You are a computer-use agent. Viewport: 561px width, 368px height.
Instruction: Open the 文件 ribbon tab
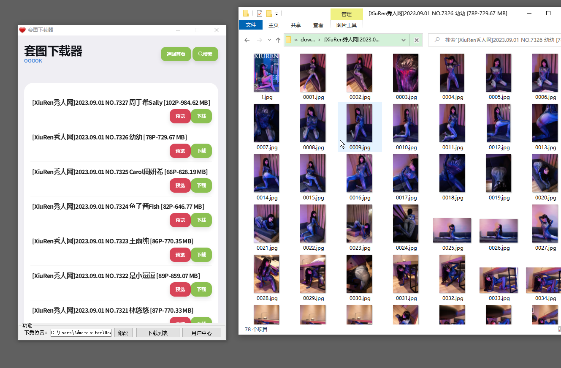tap(251, 25)
